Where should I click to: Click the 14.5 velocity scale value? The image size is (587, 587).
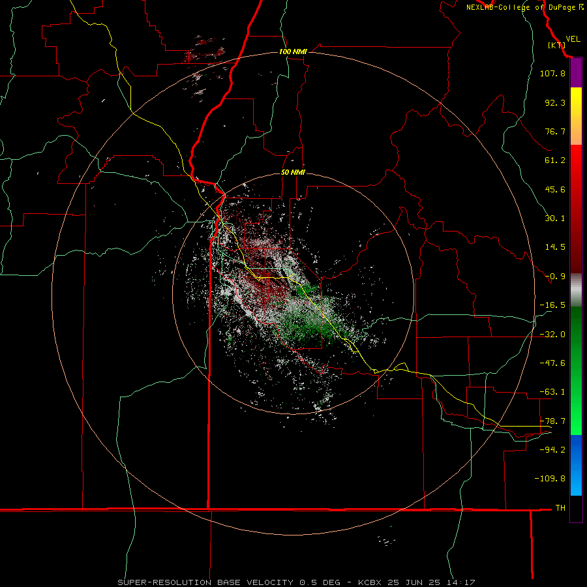click(555, 247)
